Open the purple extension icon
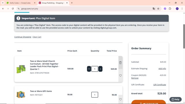This screenshot has height=104, width=185. (165, 9)
